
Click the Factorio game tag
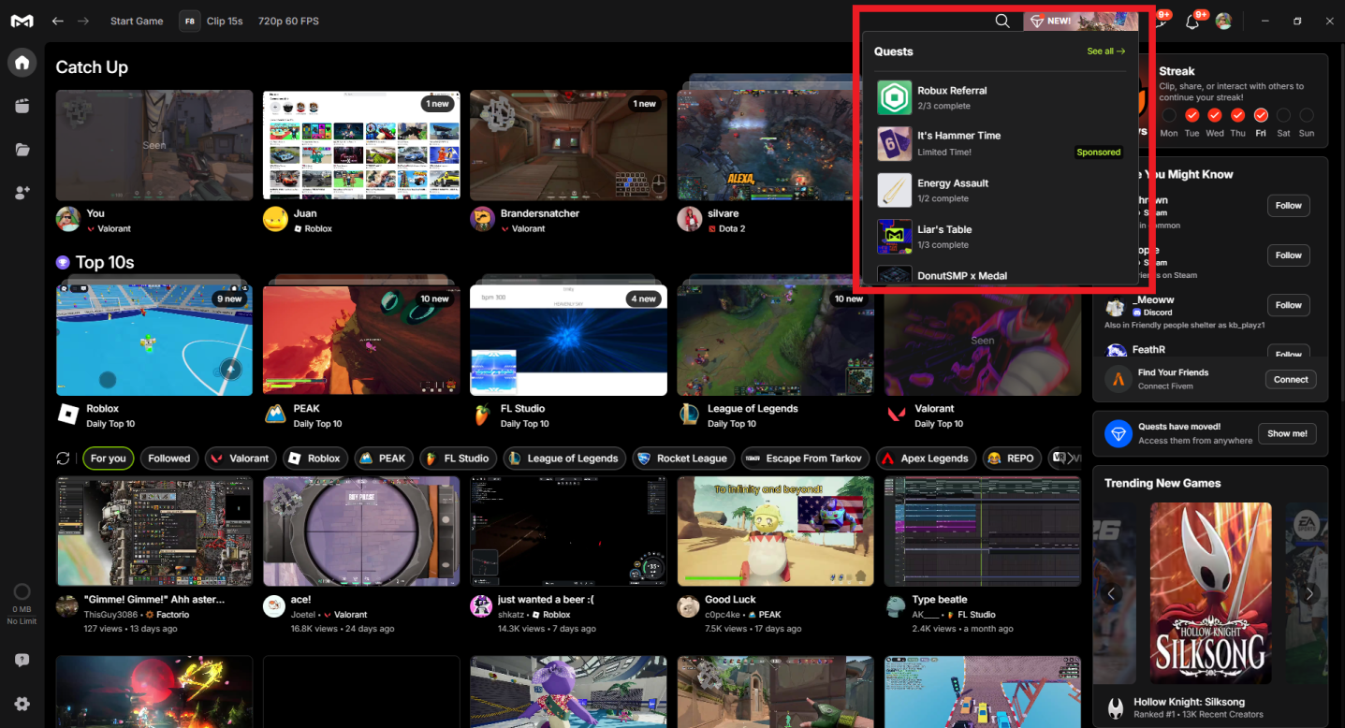167,615
